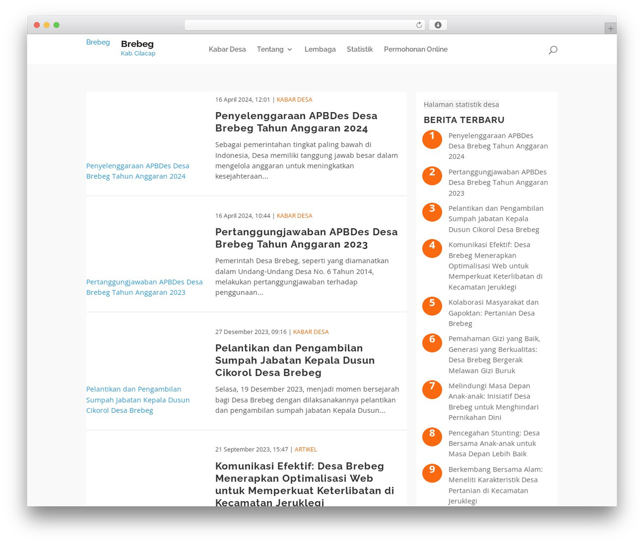Expand the Tentang dropdown menu
Viewport: 644px width, 545px height.
[274, 49]
